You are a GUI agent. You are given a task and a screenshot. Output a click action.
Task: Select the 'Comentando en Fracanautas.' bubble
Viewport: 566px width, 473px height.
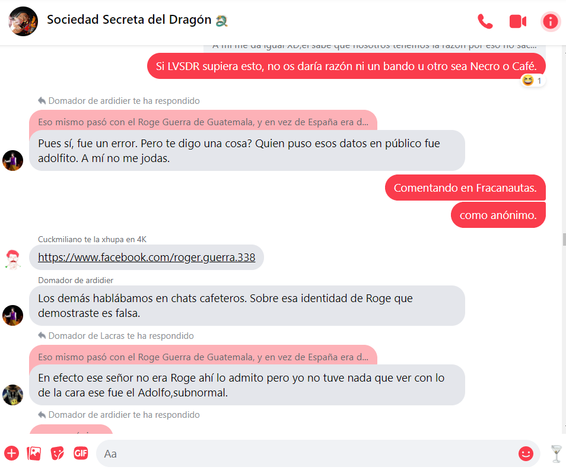point(465,188)
